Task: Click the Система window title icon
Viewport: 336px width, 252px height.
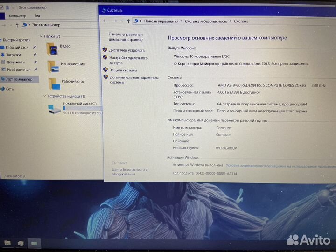Action: [104, 10]
